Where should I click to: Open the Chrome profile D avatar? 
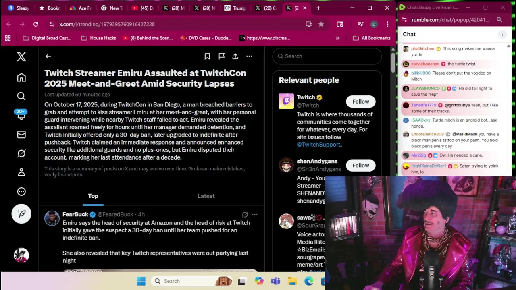(x=374, y=24)
